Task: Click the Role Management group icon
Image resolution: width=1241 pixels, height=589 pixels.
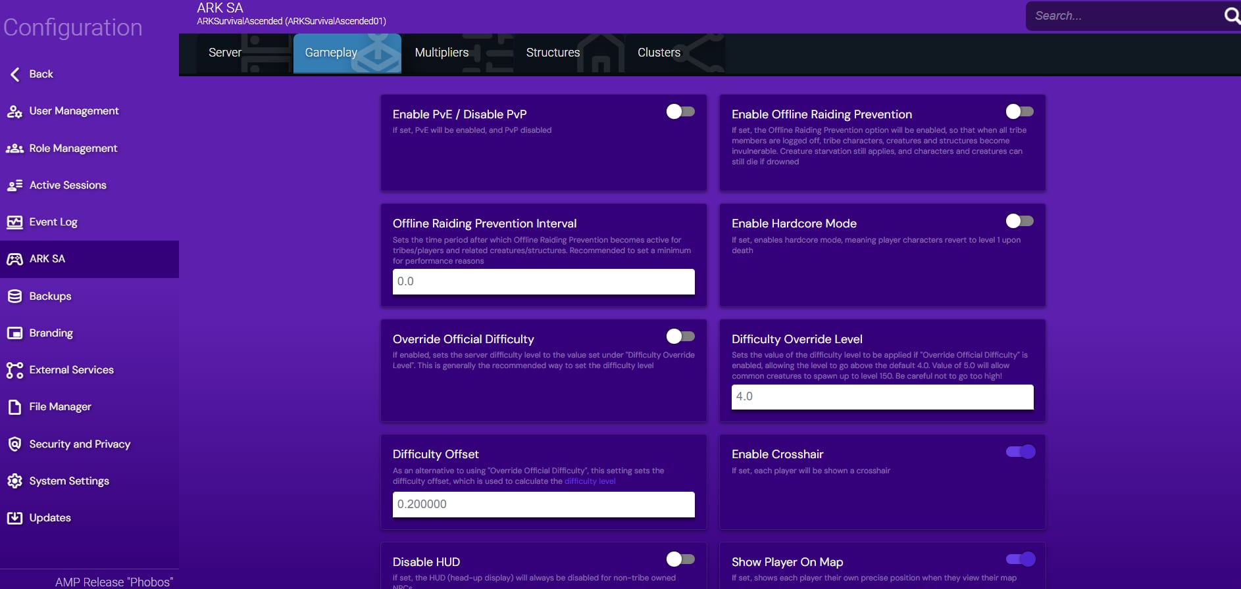Action: 14,149
